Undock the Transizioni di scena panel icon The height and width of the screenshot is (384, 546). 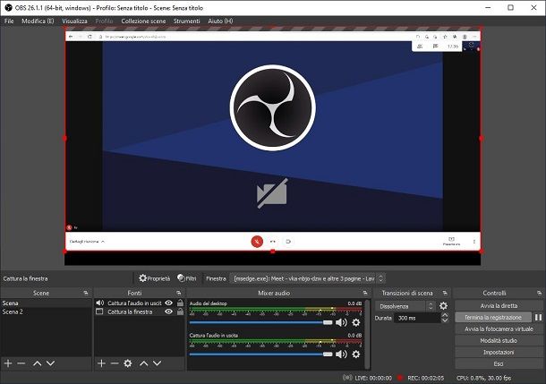click(x=445, y=293)
